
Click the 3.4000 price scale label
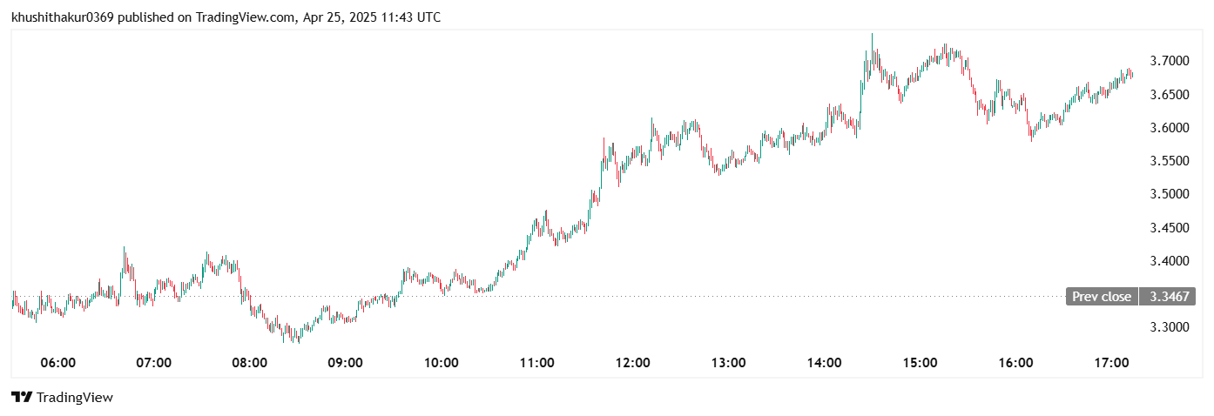pyautogui.click(x=1168, y=261)
